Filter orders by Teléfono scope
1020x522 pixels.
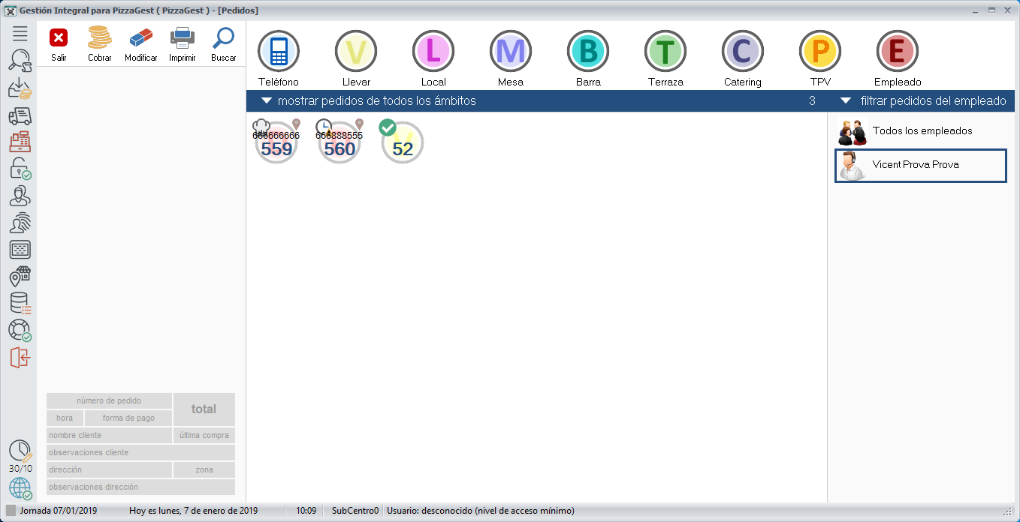point(279,52)
